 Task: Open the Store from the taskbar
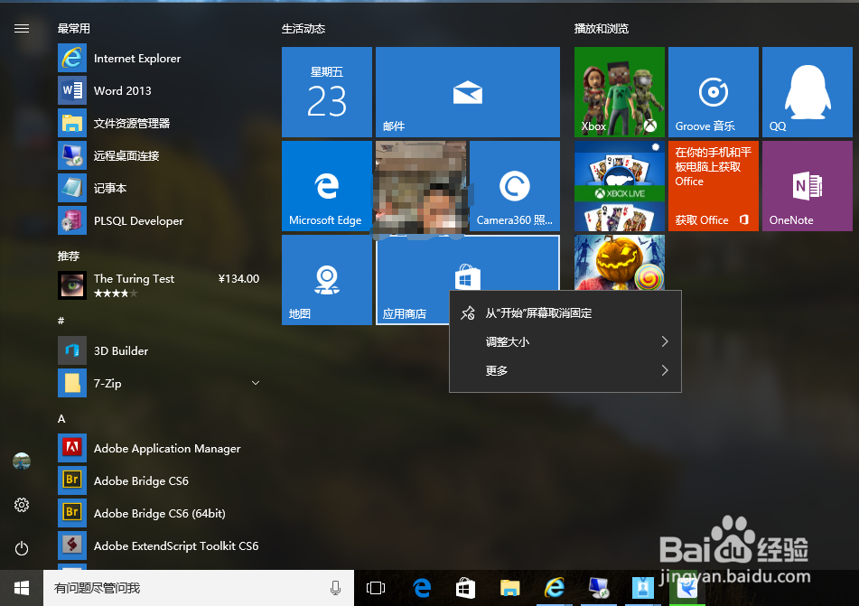(466, 588)
